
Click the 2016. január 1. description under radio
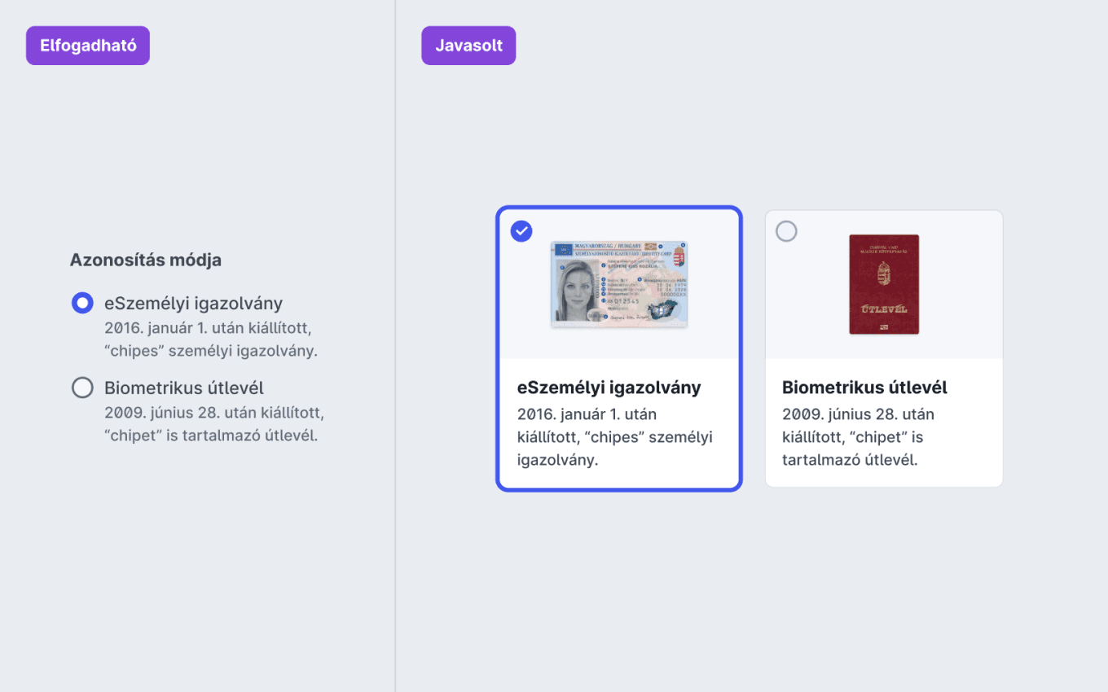[x=211, y=339]
